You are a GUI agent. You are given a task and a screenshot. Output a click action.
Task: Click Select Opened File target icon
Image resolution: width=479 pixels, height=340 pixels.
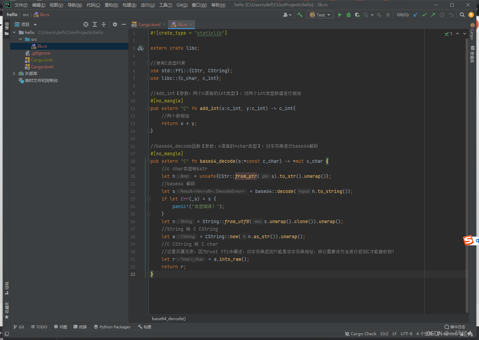pyautogui.click(x=86, y=24)
